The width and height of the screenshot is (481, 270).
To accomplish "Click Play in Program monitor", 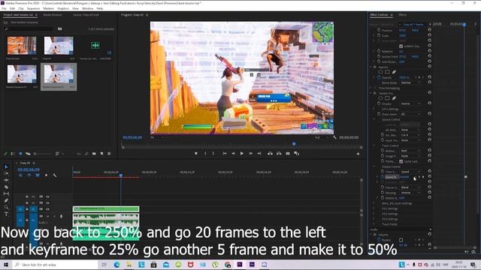I will pos(242,153).
